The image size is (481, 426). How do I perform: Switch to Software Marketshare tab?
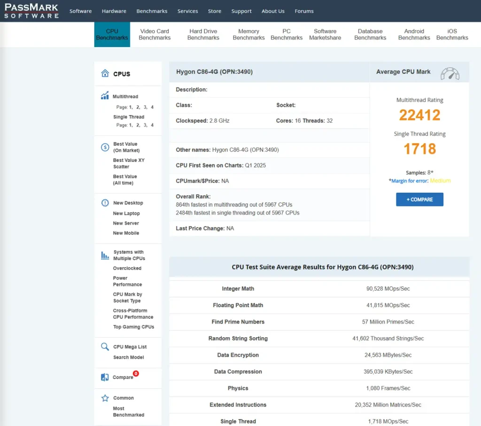pos(325,34)
